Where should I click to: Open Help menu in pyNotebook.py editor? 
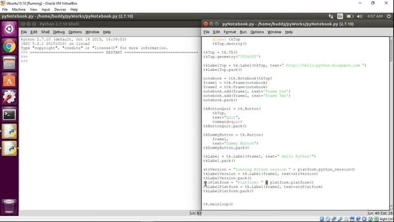289,32
